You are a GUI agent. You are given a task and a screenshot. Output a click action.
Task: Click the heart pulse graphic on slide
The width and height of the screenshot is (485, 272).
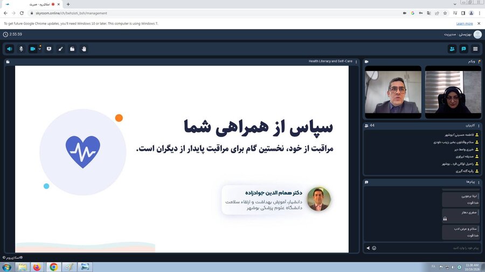pyautogui.click(x=83, y=152)
